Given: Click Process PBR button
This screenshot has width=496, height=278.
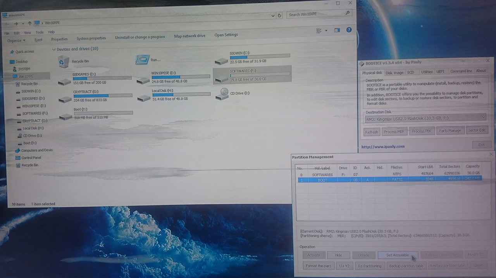Looking at the screenshot, I should click(x=422, y=131).
